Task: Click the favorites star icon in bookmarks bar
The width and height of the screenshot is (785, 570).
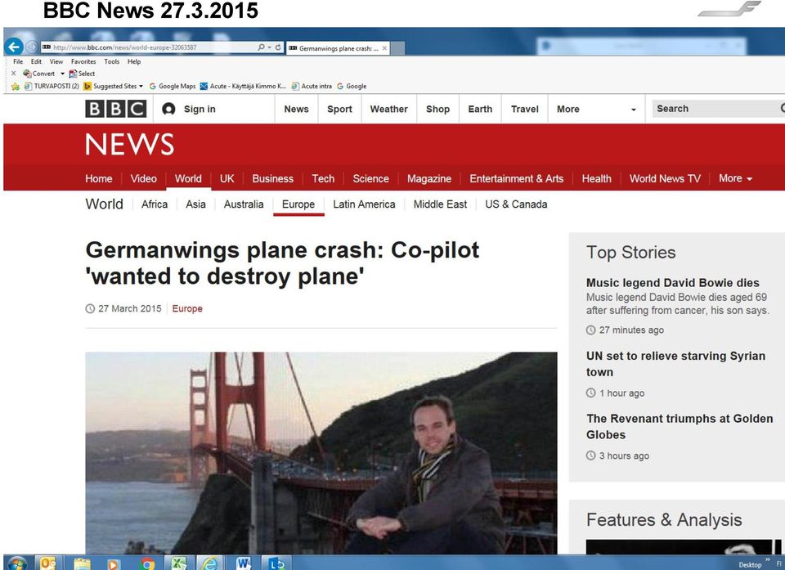Action: (15, 86)
